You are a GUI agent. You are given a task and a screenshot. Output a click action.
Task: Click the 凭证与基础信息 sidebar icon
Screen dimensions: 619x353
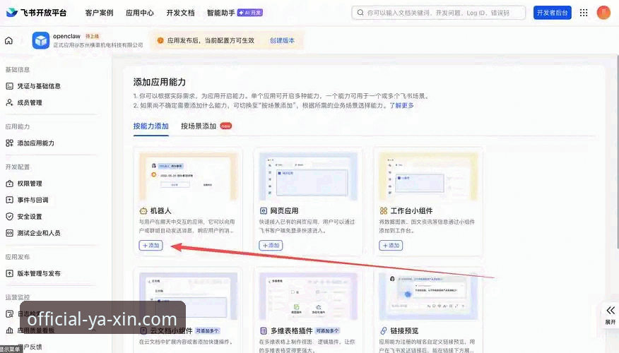(x=9, y=86)
